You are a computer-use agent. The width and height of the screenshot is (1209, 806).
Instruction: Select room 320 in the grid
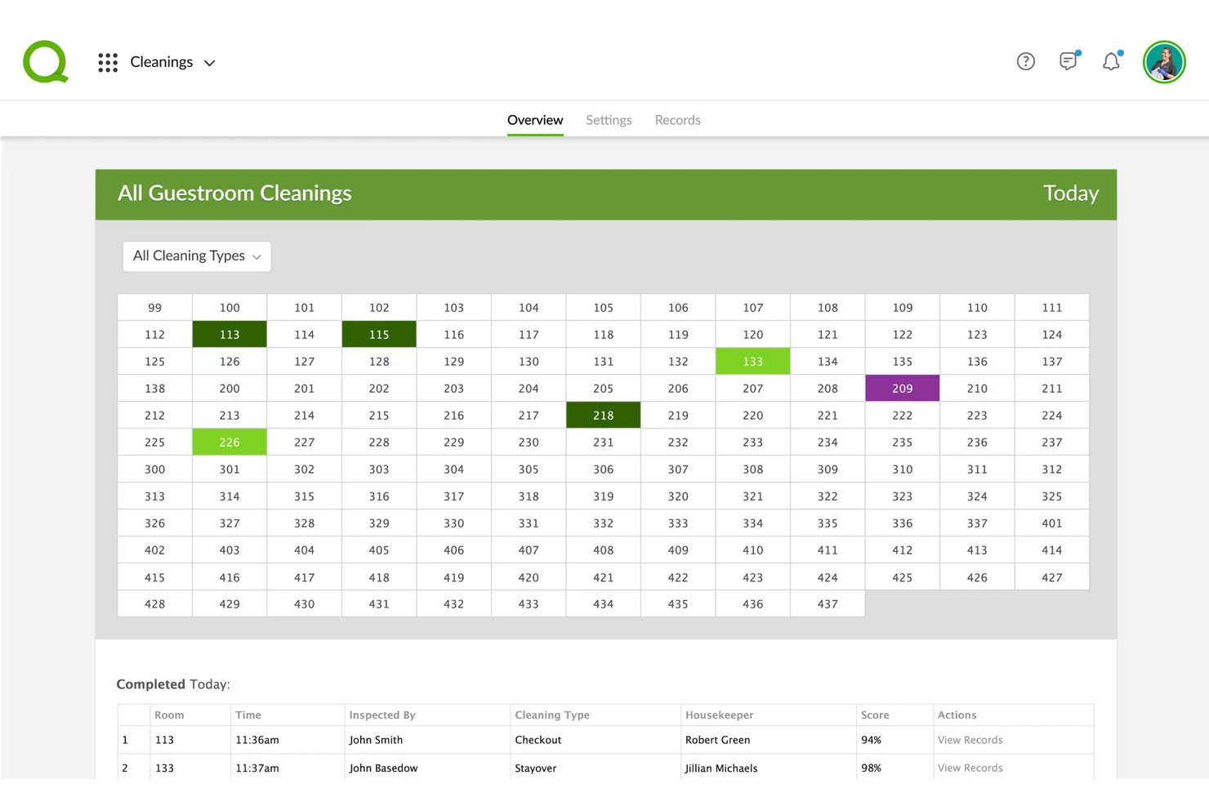click(678, 496)
